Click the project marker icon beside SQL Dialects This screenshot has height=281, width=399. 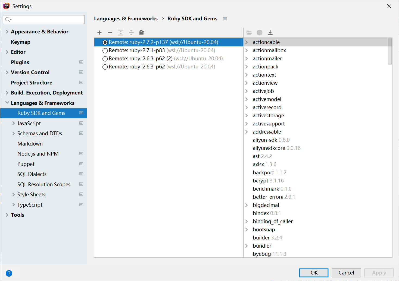click(x=81, y=174)
